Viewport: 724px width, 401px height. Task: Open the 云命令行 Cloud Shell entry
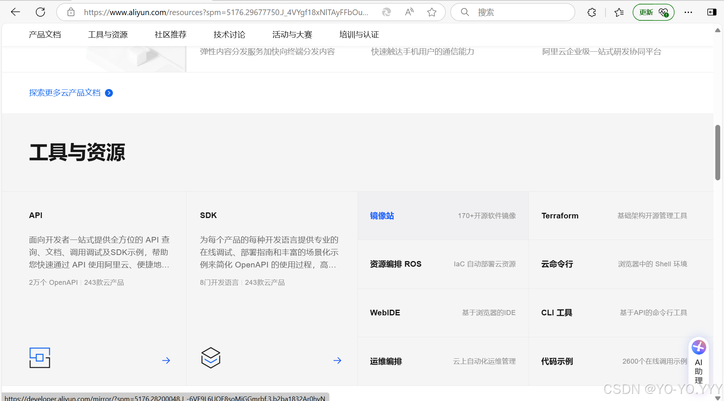click(557, 264)
